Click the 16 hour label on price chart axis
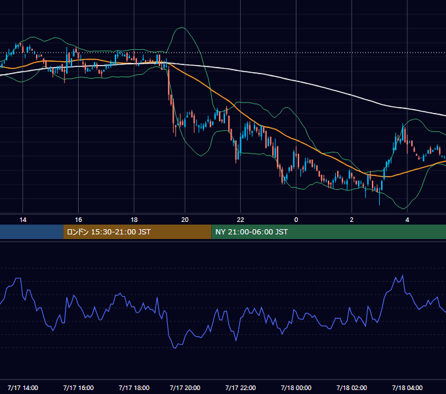Image resolution: width=446 pixels, height=394 pixels. coord(79,220)
